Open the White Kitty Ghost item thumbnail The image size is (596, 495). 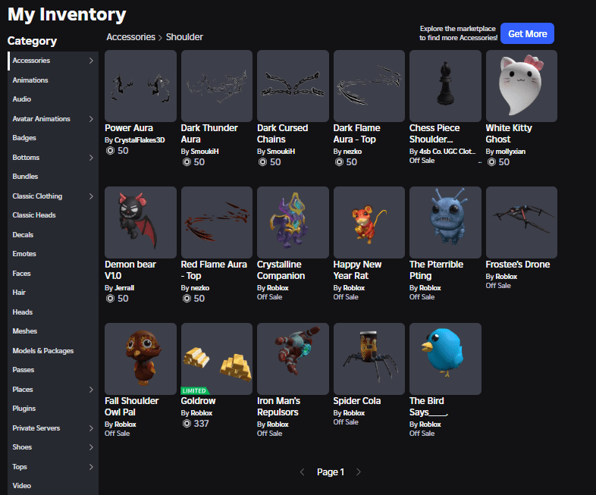[x=521, y=86]
